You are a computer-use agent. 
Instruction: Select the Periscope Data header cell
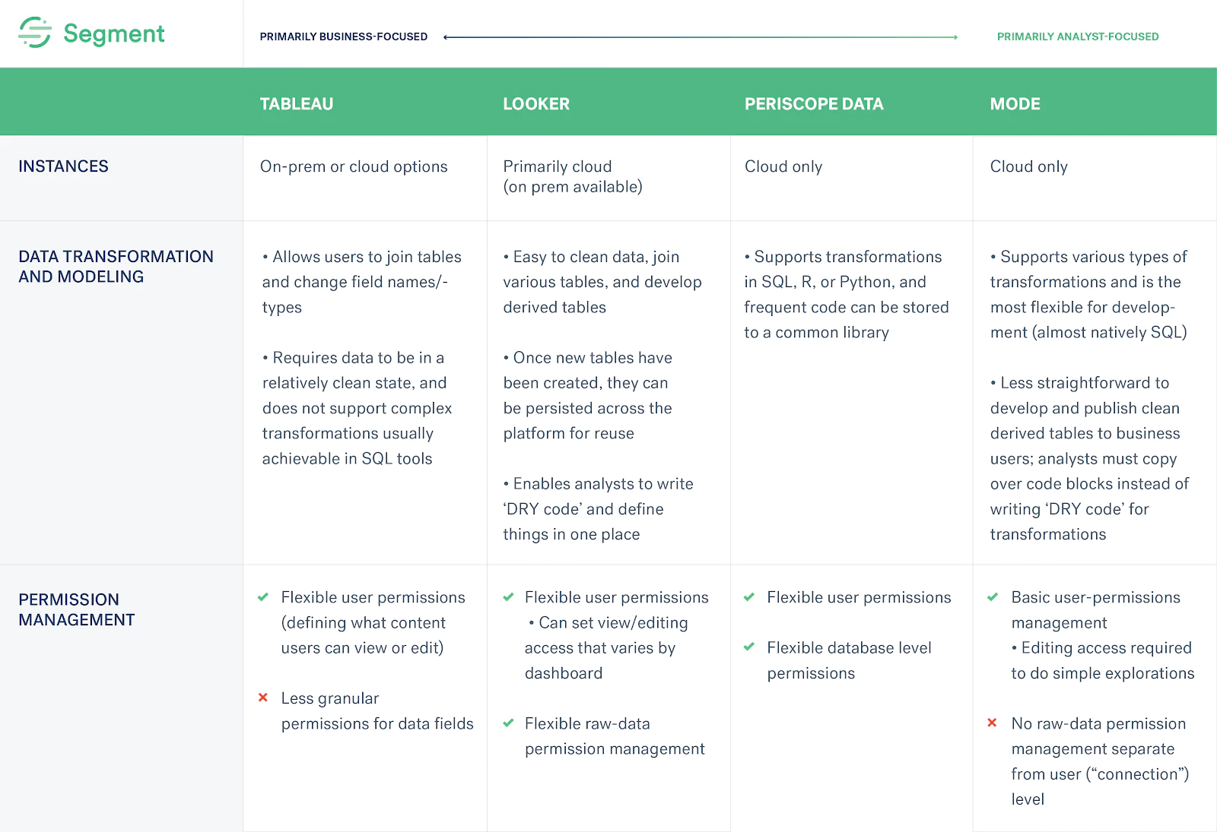[813, 103]
